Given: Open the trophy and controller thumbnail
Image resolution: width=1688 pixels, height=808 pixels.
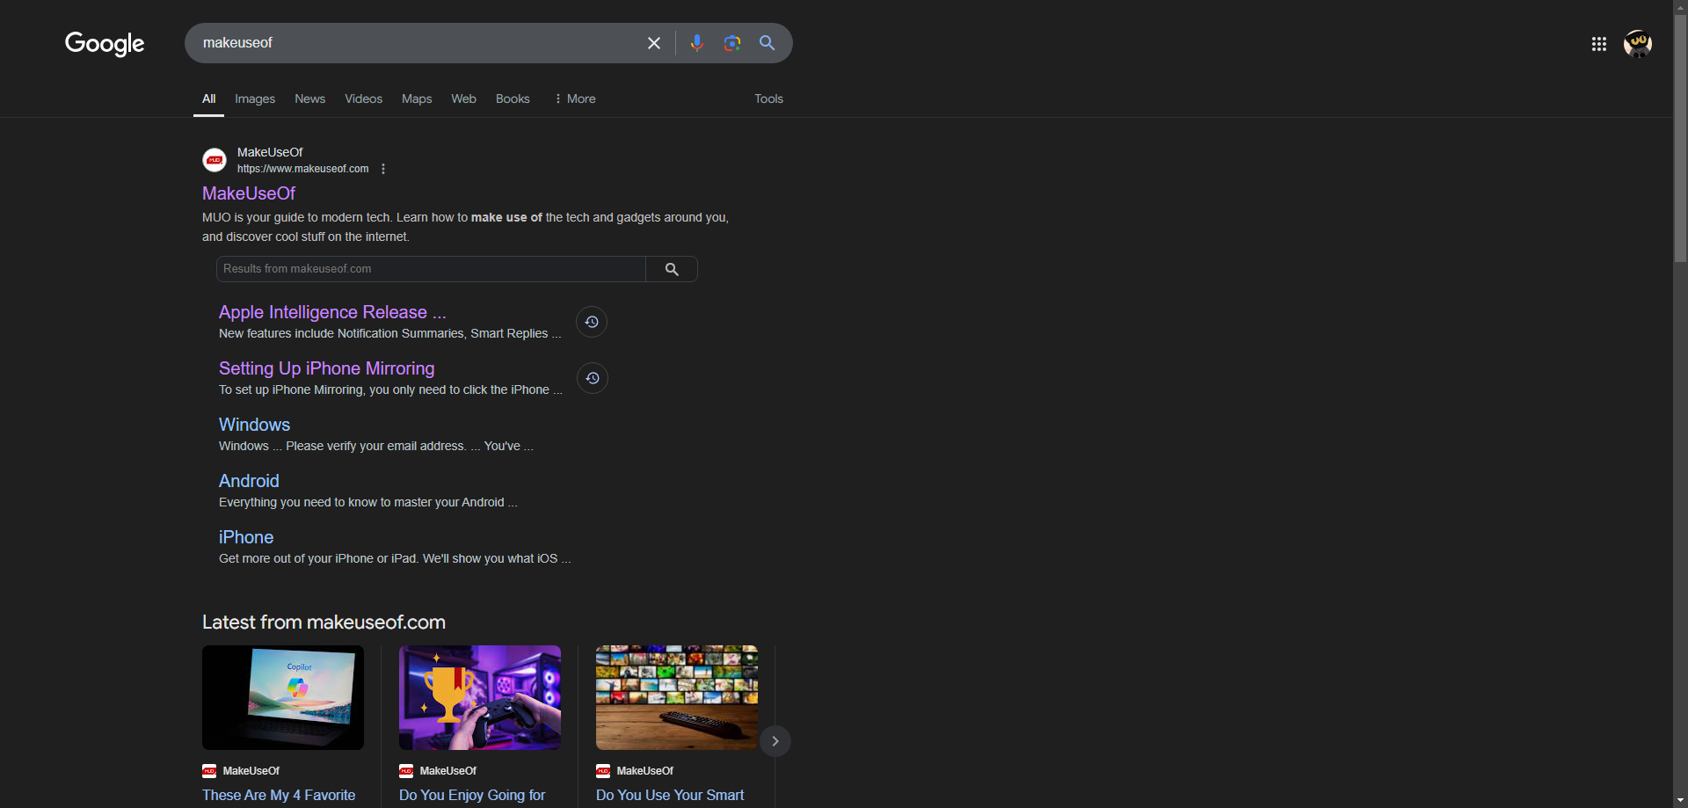Looking at the screenshot, I should [x=480, y=697].
